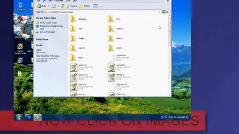The height and width of the screenshot is (134, 239).
Task: Click the scrollbar down arrow in file list
Action: tap(170, 95)
